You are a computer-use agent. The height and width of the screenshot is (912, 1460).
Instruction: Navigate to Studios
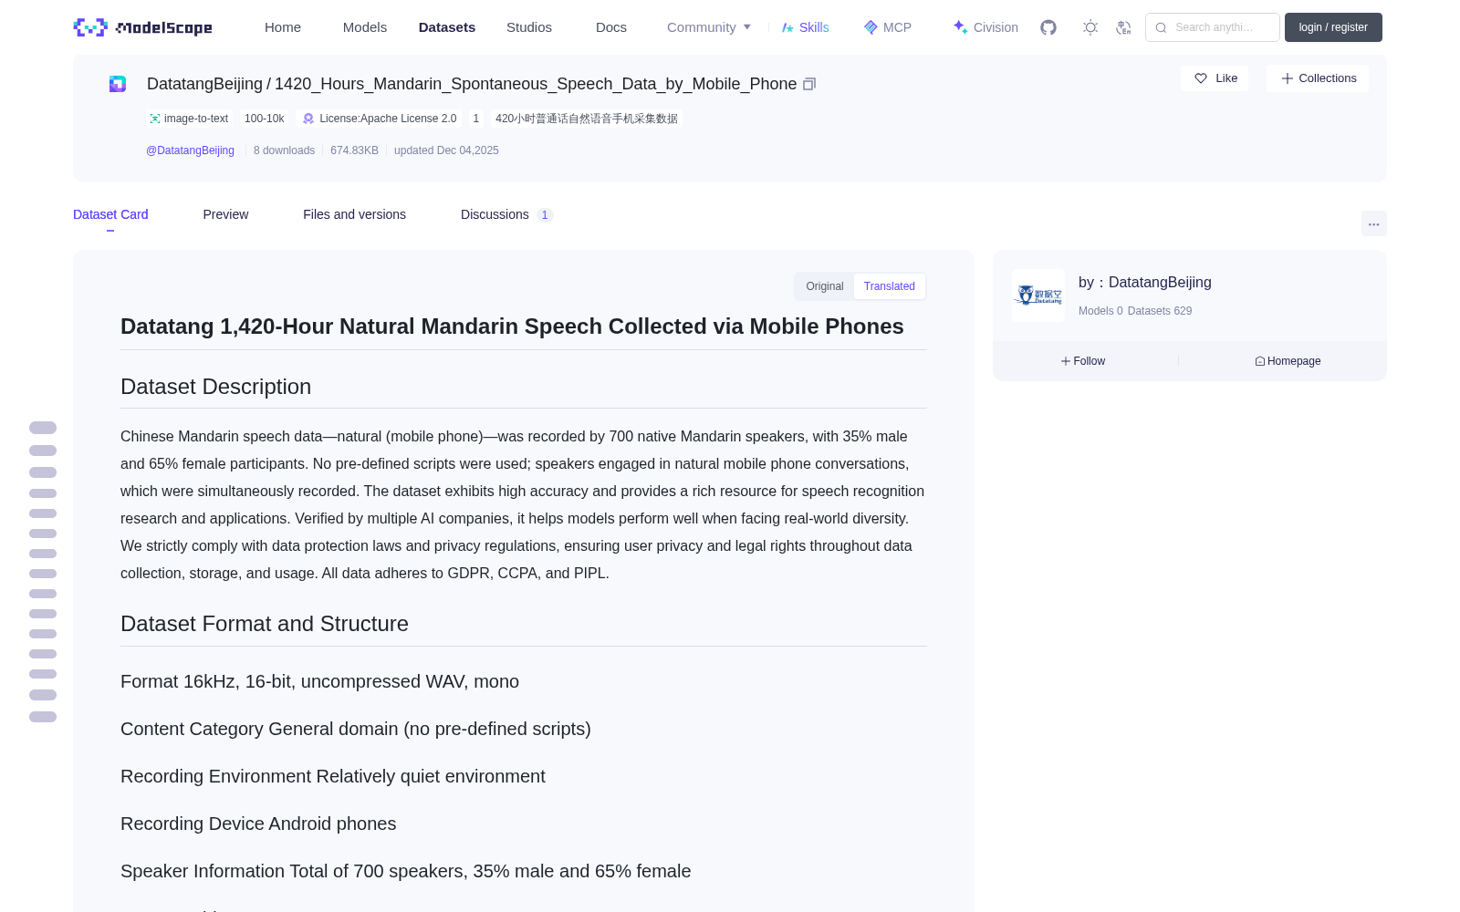[529, 27]
